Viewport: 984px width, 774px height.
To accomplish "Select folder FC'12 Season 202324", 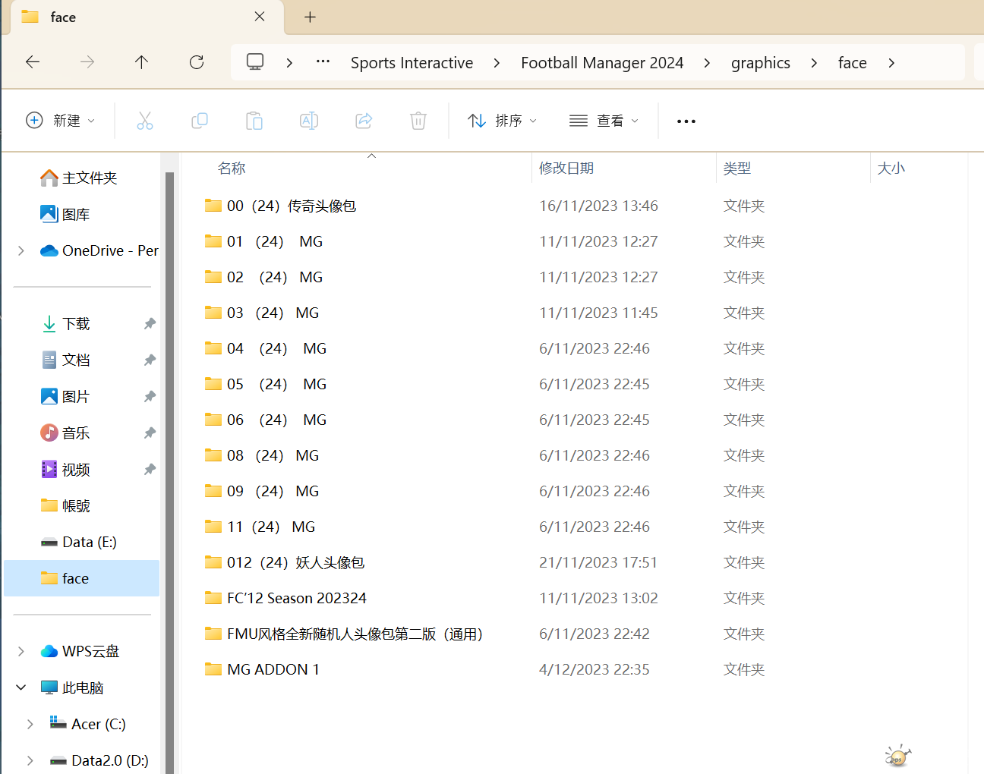I will point(285,598).
